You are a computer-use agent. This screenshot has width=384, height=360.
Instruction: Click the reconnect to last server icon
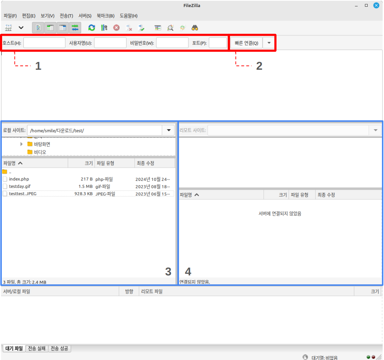(141, 28)
